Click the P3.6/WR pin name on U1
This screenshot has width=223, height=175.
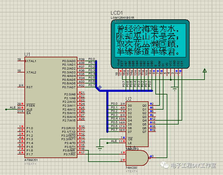pos(69,151)
